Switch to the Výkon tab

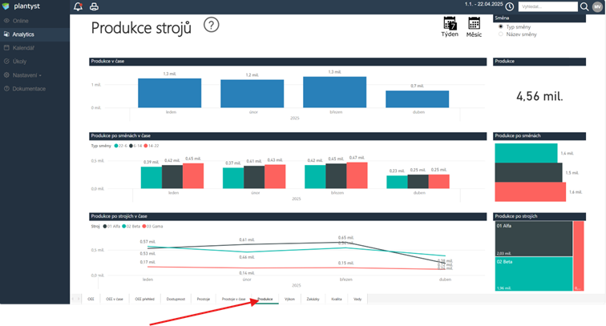click(x=289, y=299)
